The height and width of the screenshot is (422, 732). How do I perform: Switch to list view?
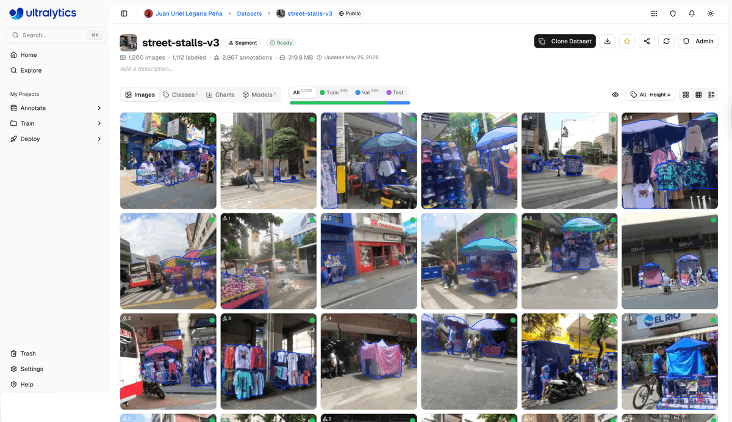711,95
